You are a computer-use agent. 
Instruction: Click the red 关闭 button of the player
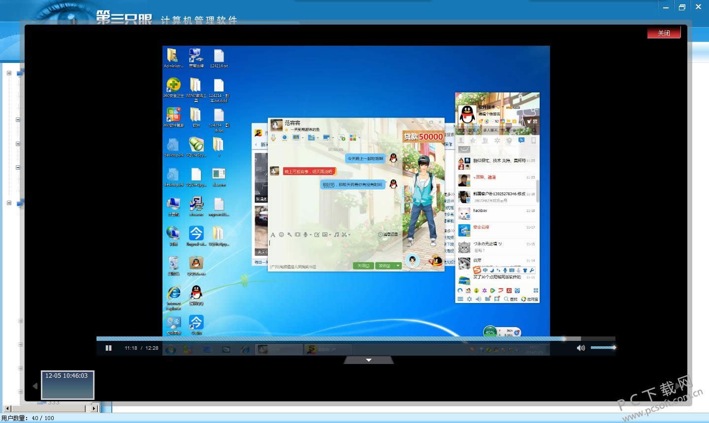coord(664,33)
